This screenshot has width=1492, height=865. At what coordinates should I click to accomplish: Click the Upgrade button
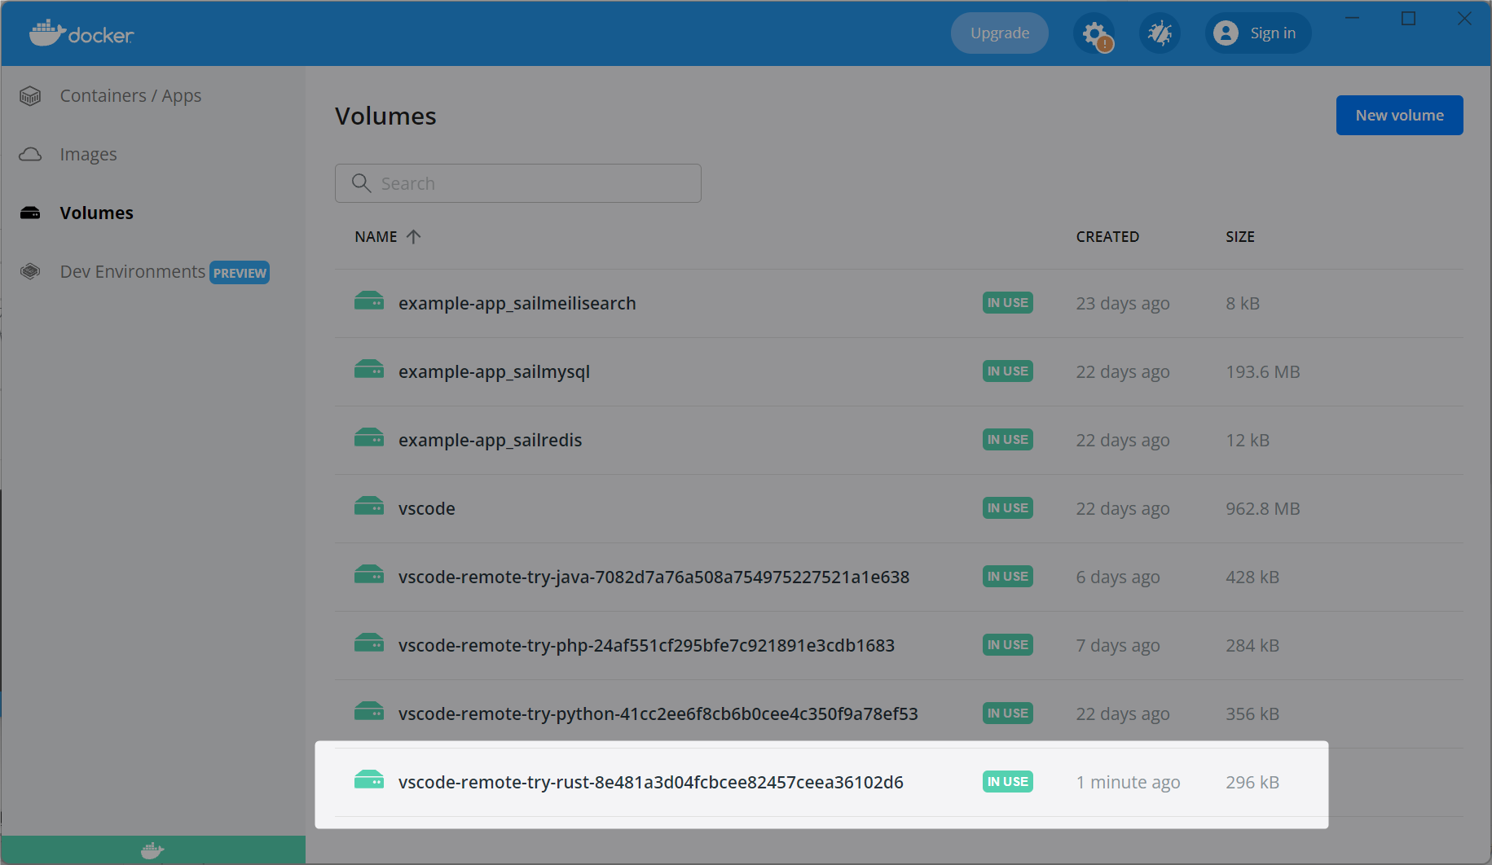[1000, 33]
